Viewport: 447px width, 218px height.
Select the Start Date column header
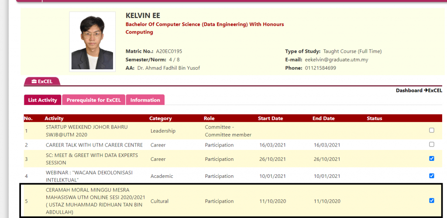270,118
